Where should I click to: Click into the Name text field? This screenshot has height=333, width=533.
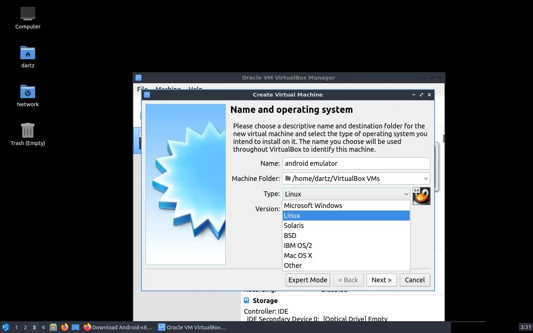[x=356, y=163]
